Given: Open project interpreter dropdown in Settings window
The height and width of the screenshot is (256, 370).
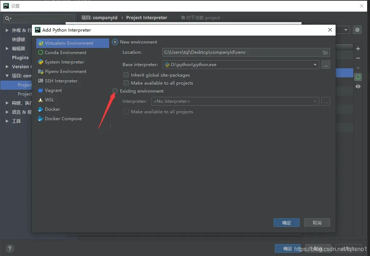Looking at the screenshot, I should [x=346, y=30].
